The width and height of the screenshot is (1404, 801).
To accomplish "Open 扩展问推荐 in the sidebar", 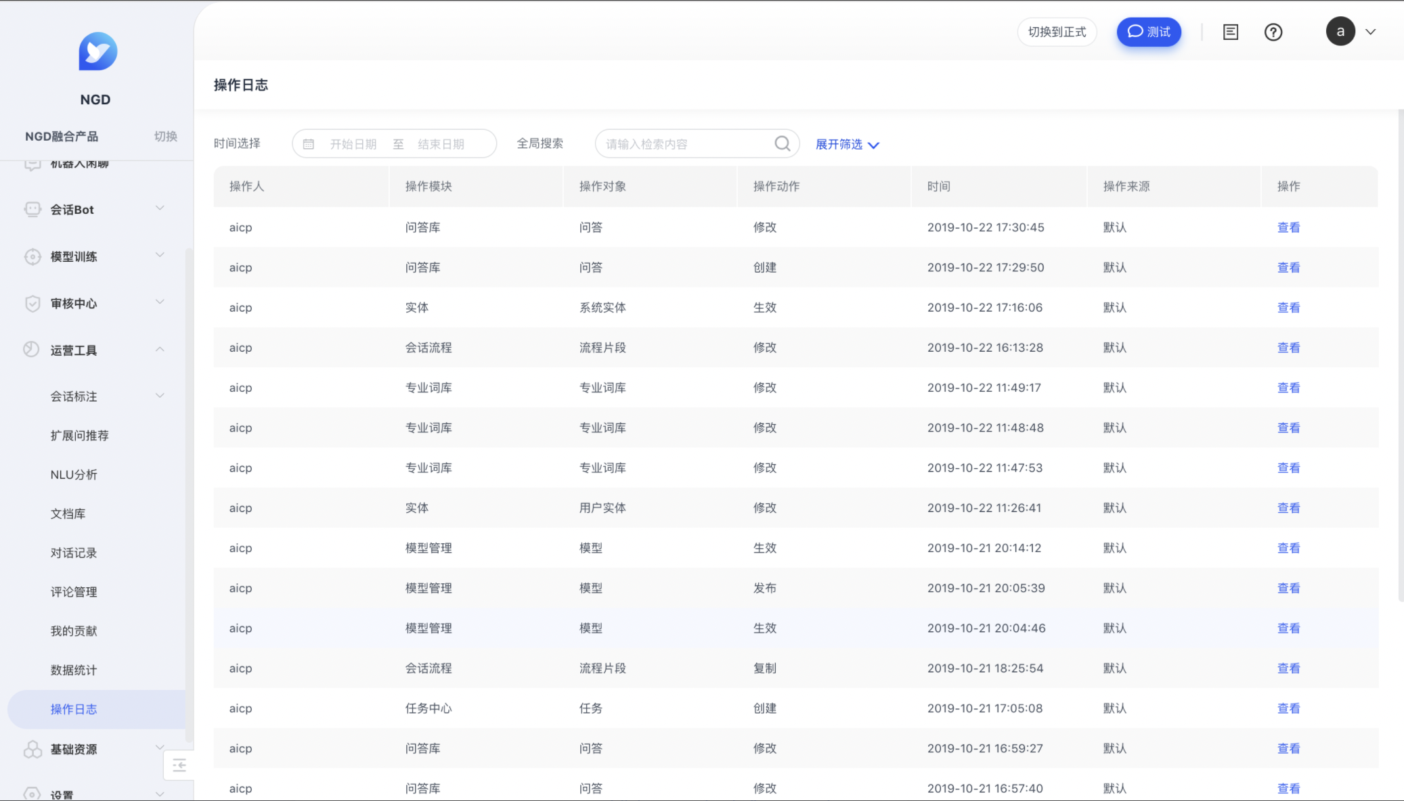I will point(79,436).
